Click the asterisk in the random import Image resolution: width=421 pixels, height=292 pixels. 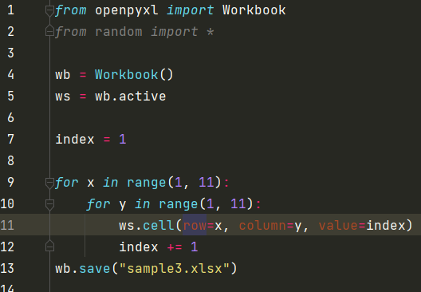click(x=210, y=32)
